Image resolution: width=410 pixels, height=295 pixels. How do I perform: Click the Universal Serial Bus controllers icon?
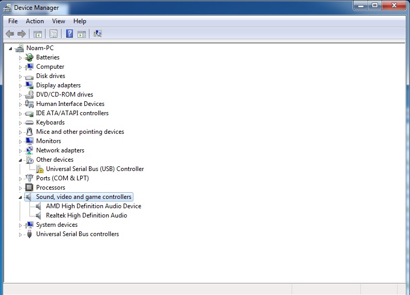click(29, 234)
